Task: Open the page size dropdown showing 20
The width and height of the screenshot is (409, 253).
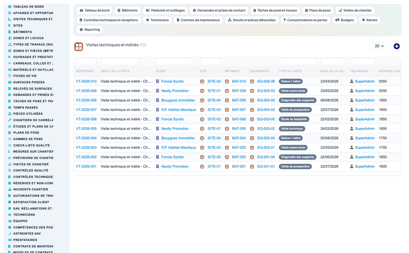Action: click(x=377, y=46)
